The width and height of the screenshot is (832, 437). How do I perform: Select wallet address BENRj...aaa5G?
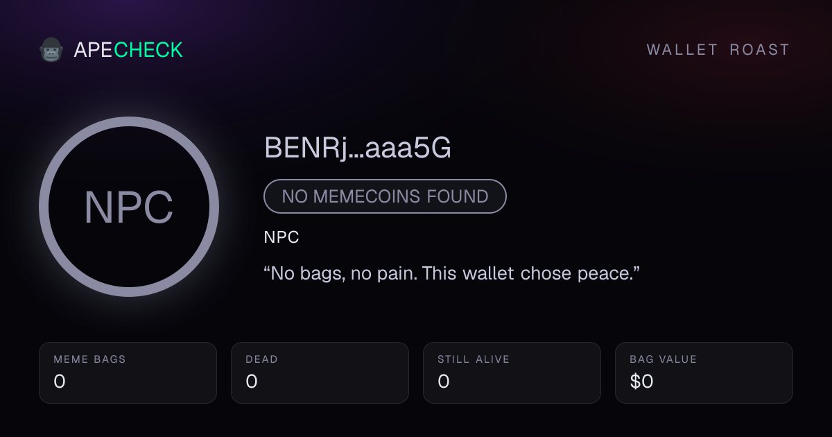358,148
